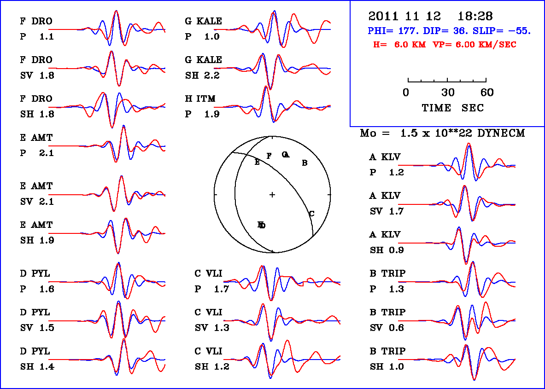Screen dimensions: 545x389
Task: Click the 'SV 1.5' label under D PYL
Action: 37,327
